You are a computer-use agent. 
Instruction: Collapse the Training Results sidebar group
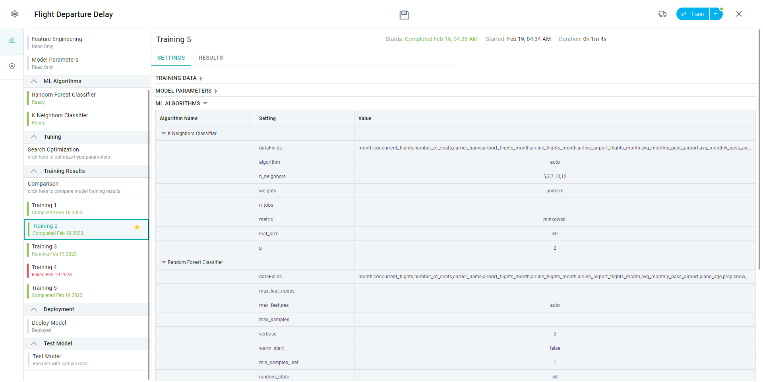(34, 171)
